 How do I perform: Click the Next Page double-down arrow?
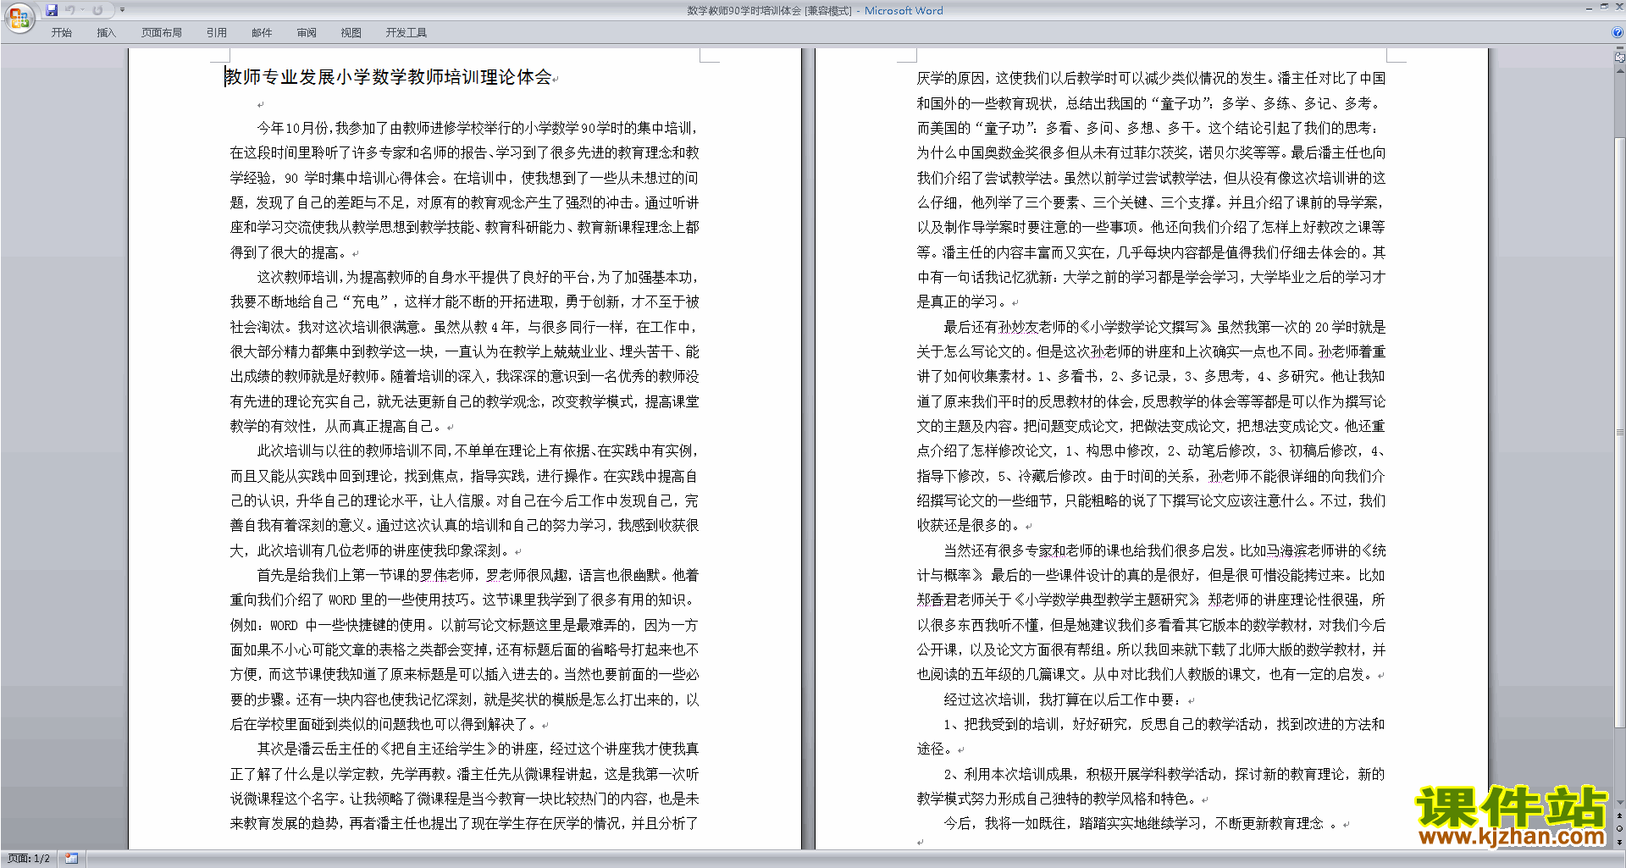click(1620, 842)
